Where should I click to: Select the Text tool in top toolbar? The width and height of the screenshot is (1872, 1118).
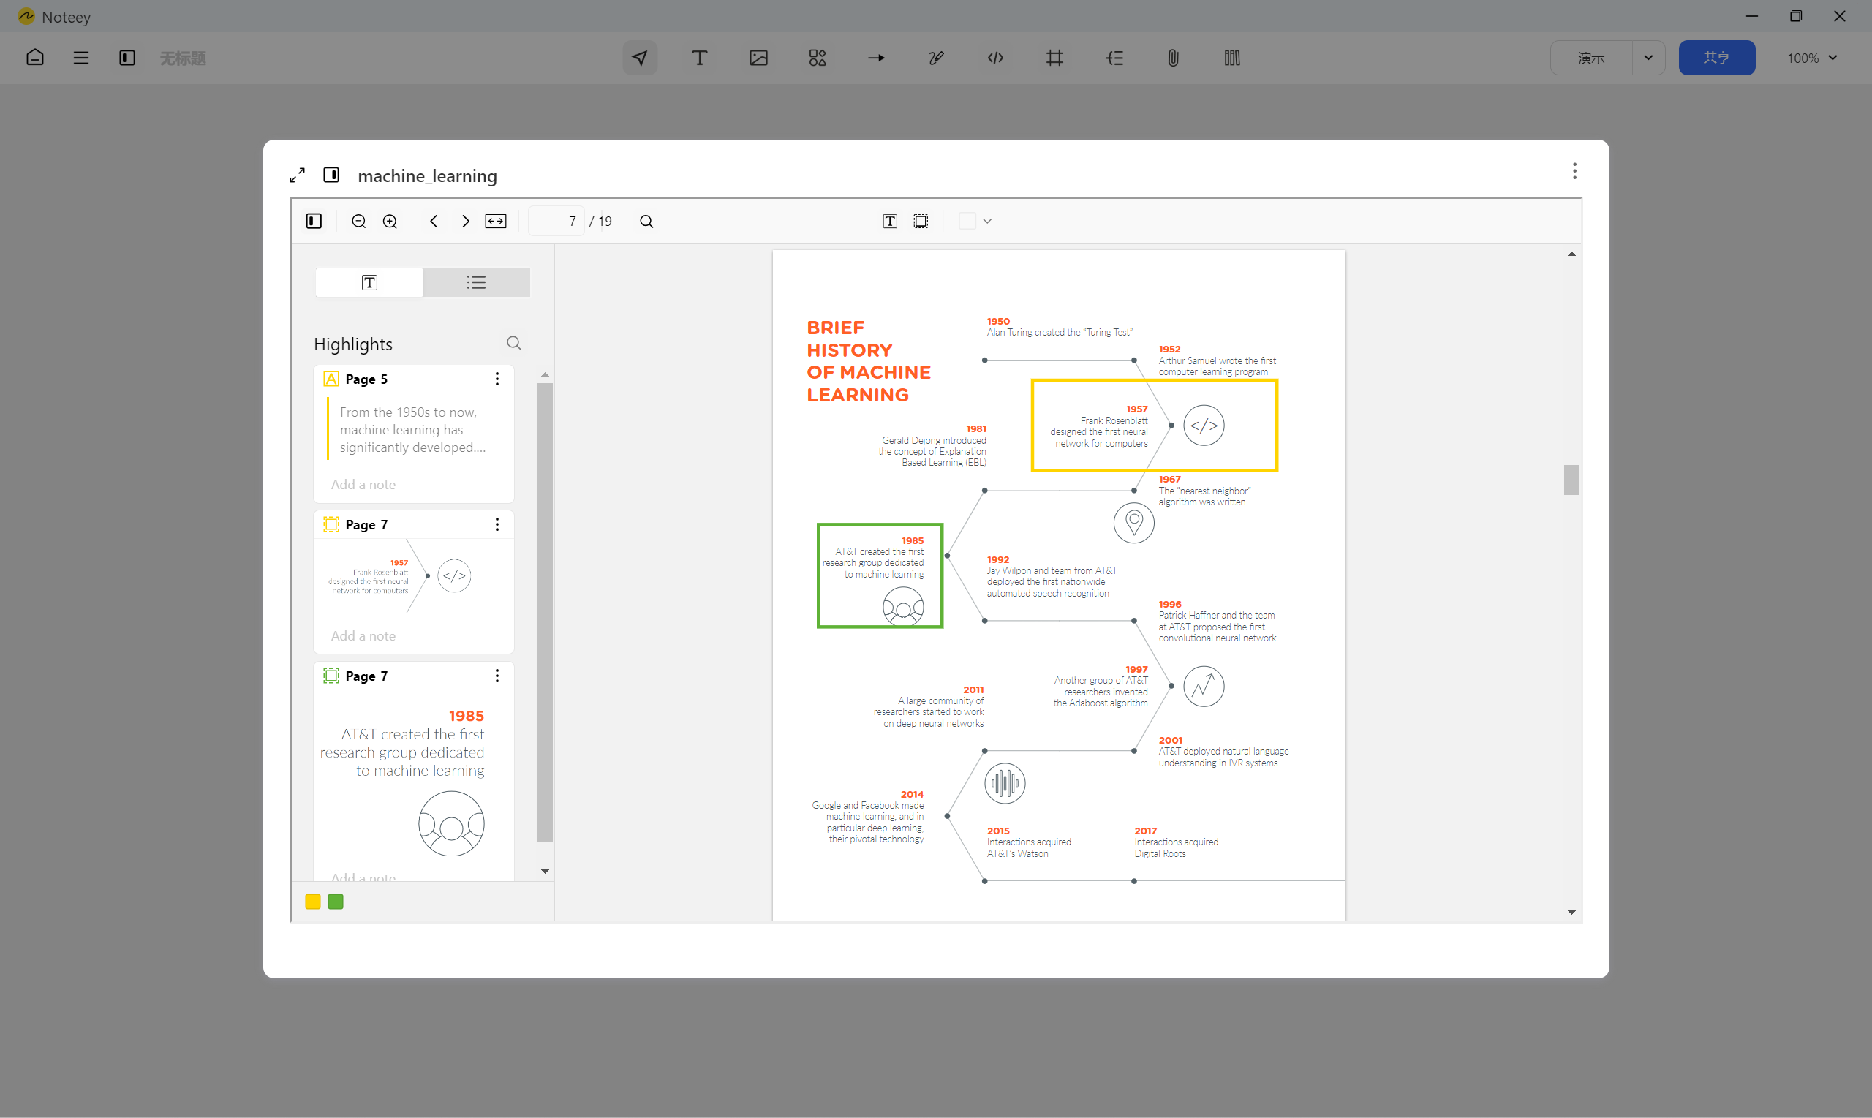tap(699, 58)
